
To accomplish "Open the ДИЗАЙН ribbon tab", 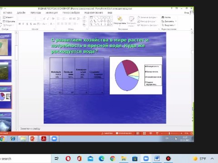I will pos(21,13).
